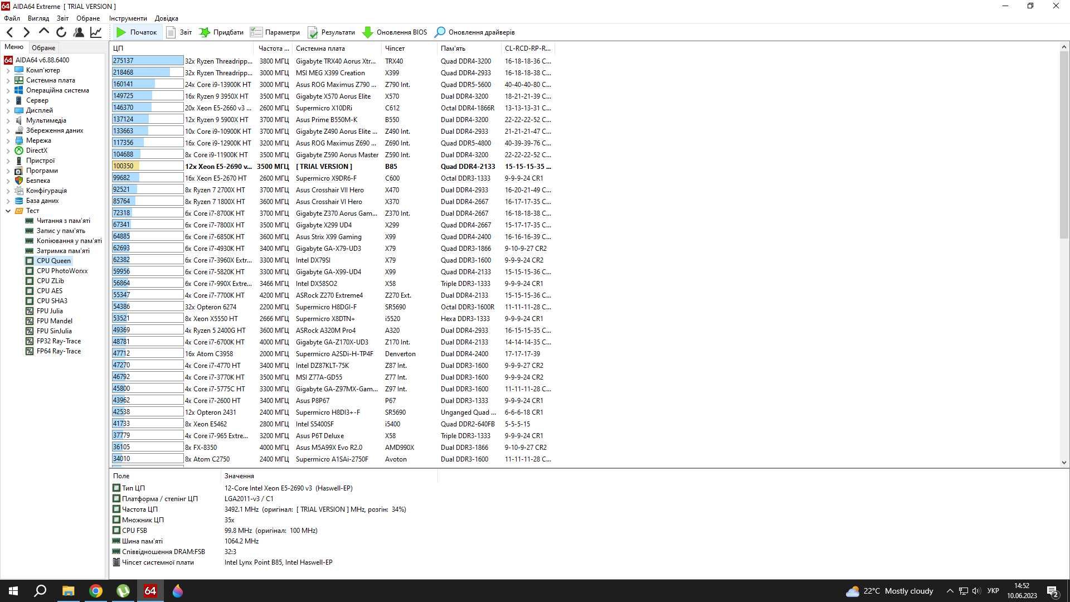Click the Up level arrow icon
This screenshot has width=1070, height=602.
pyautogui.click(x=43, y=32)
